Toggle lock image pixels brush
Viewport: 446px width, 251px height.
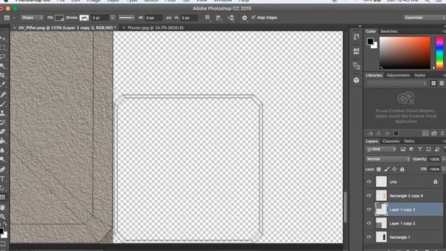pos(386,169)
